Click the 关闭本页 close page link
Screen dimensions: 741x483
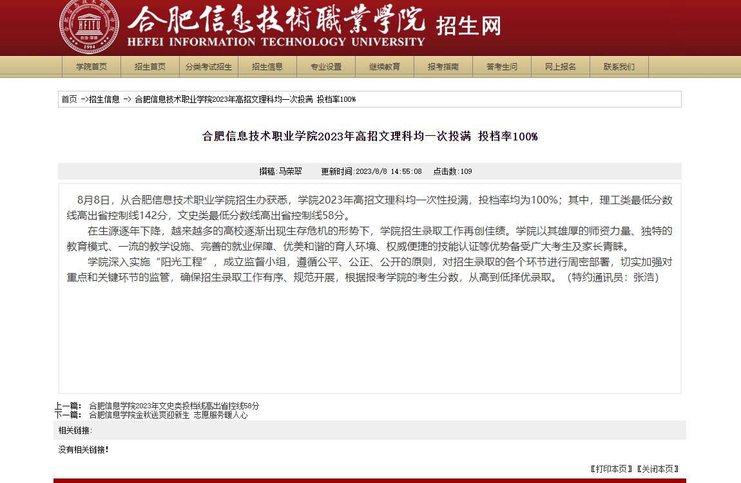coord(657,469)
